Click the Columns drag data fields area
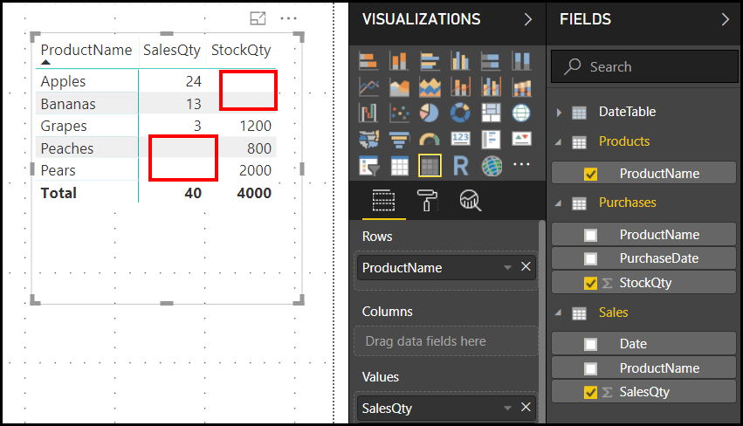Viewport: 743px width, 426px height. (446, 341)
